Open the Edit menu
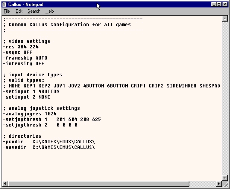Viewport: 230px width, 189px height. coord(19,11)
